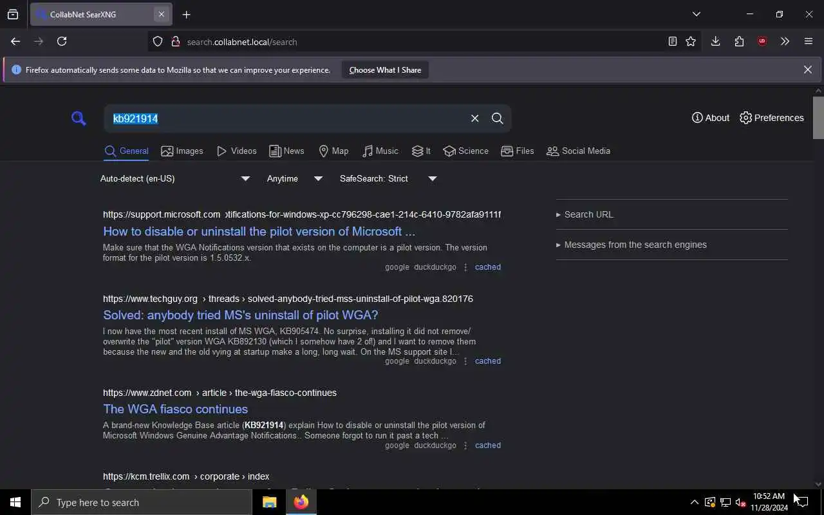824x515 pixels.
Task: Switch to the Science tab
Action: (465, 151)
